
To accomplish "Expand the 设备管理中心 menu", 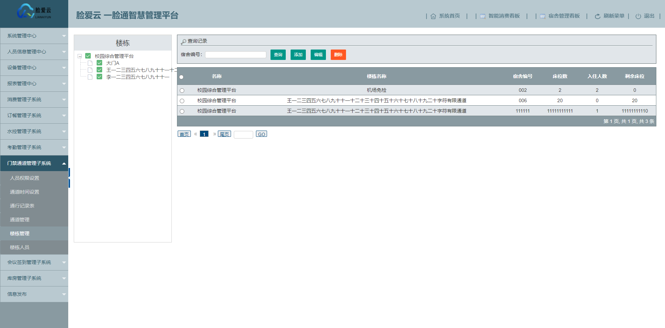I will click(x=34, y=68).
